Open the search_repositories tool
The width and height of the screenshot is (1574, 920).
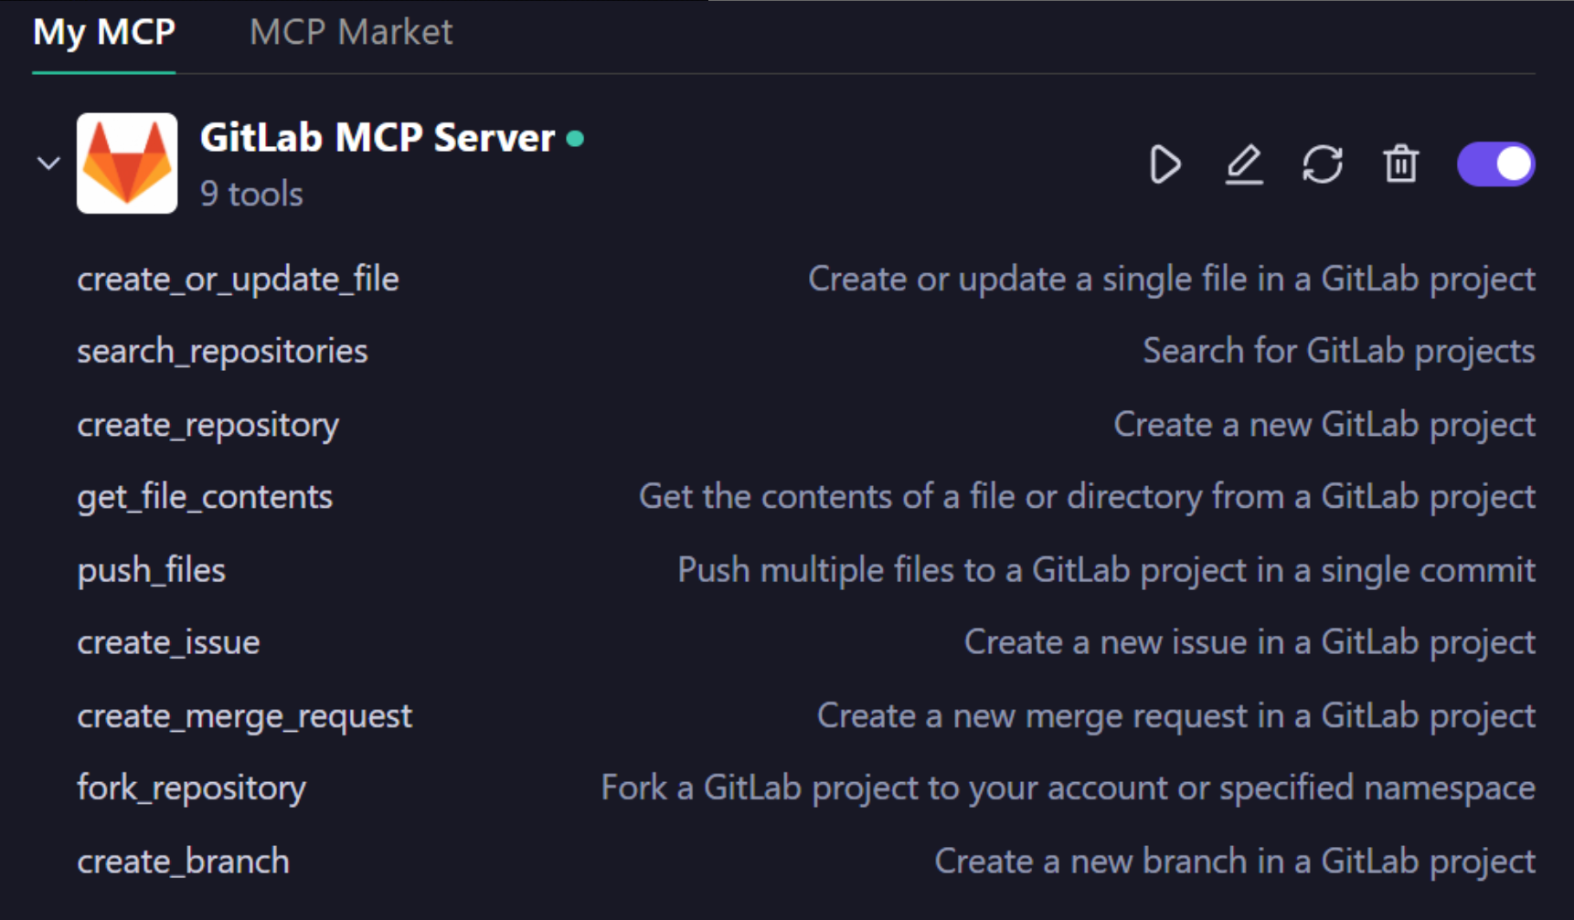point(222,352)
